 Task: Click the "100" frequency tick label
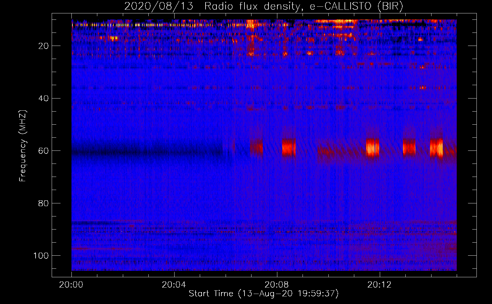[41, 256]
